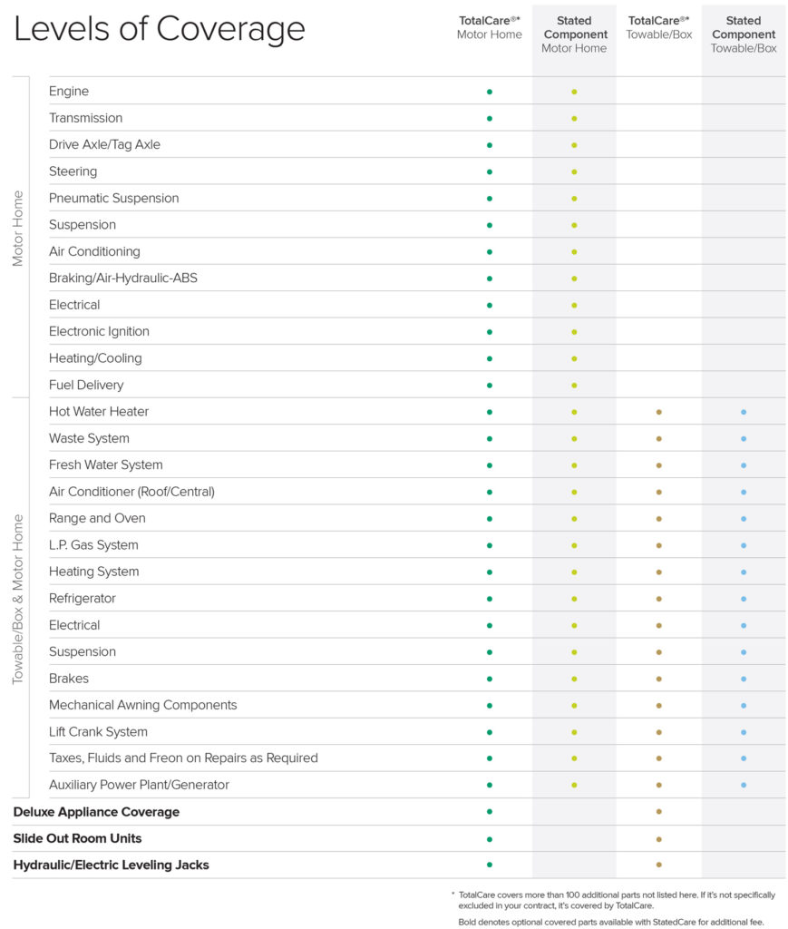
Task: Select Refrigerator dot under Stated Component Towable/Box
Action: [x=744, y=599]
